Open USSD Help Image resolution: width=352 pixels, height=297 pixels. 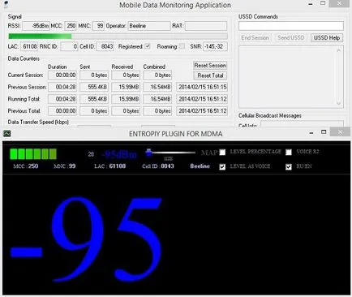(x=327, y=37)
